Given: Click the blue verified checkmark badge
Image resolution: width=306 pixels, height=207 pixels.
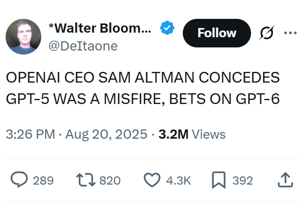Looking at the screenshot, I should click(167, 28).
